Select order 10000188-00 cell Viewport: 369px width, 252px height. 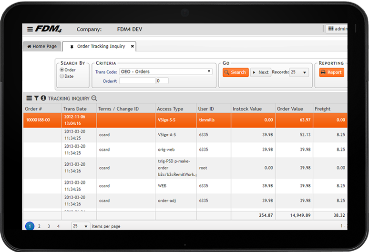42,120
